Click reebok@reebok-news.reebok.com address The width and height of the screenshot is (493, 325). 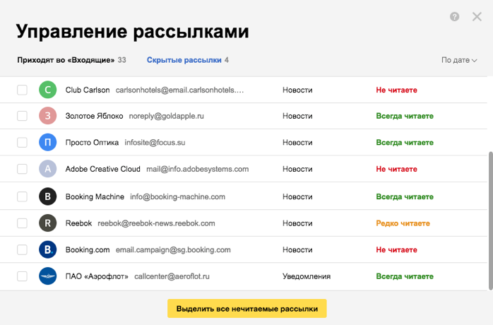(156, 223)
